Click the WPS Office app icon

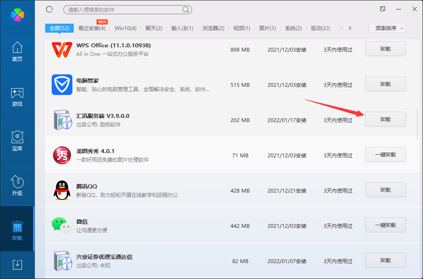click(62, 49)
